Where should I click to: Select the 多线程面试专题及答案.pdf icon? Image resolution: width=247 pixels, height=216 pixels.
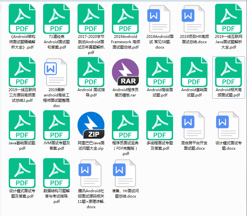pos(160,125)
